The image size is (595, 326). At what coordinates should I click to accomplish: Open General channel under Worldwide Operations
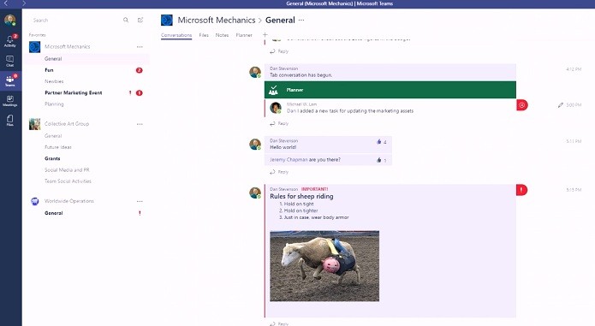[x=53, y=213]
